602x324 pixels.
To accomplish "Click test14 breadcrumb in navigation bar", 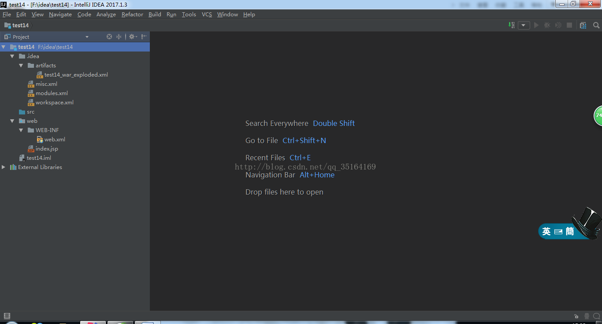I will click(16, 25).
